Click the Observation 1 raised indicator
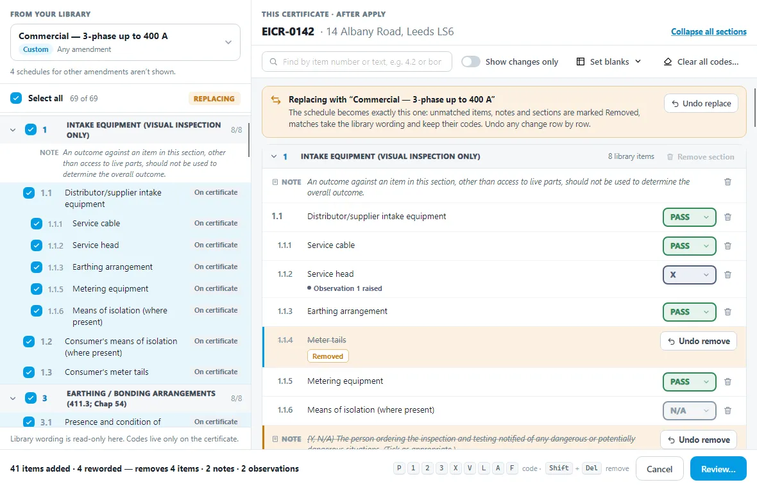Viewport: 757px width, 487px height. pyautogui.click(x=344, y=288)
